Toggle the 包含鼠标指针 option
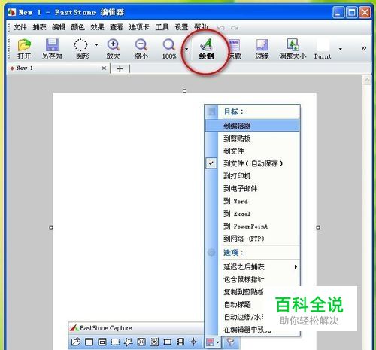 click(252, 279)
